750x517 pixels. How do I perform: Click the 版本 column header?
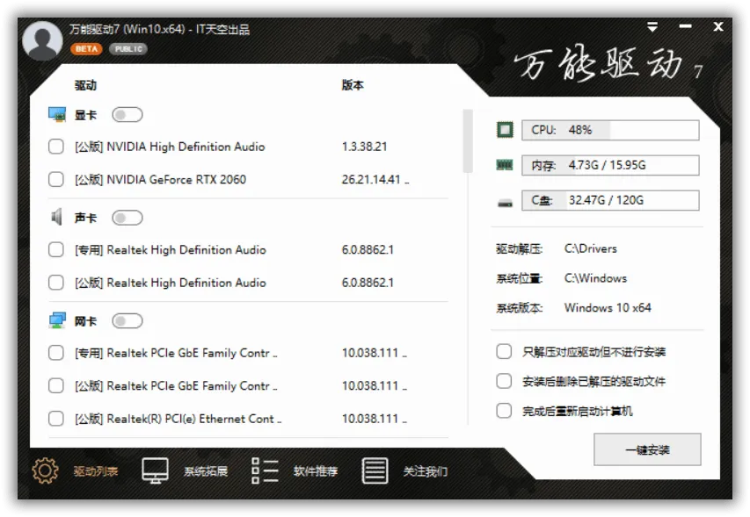coord(353,85)
